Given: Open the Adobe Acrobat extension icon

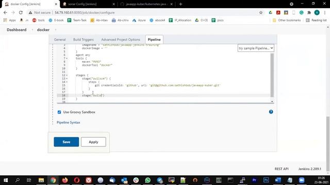Looking at the screenshot, I should (278, 12).
